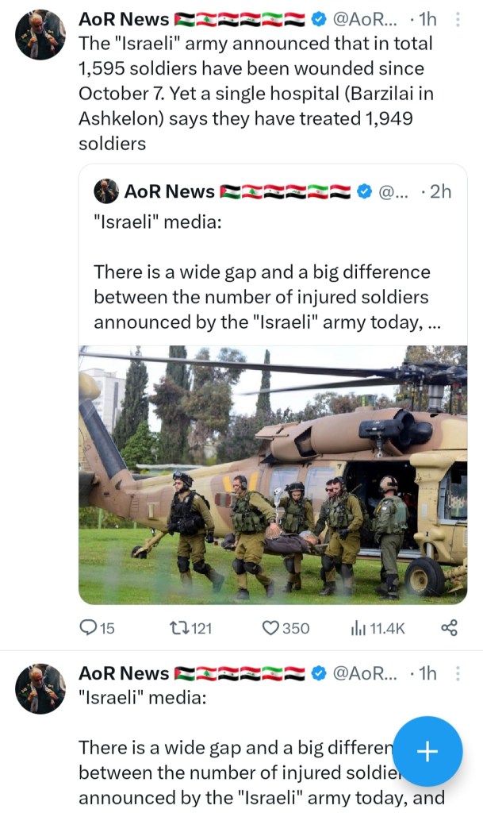483x813 pixels.
Task: Open AoR News name inside quoted tweet
Action: pyautogui.click(x=170, y=191)
